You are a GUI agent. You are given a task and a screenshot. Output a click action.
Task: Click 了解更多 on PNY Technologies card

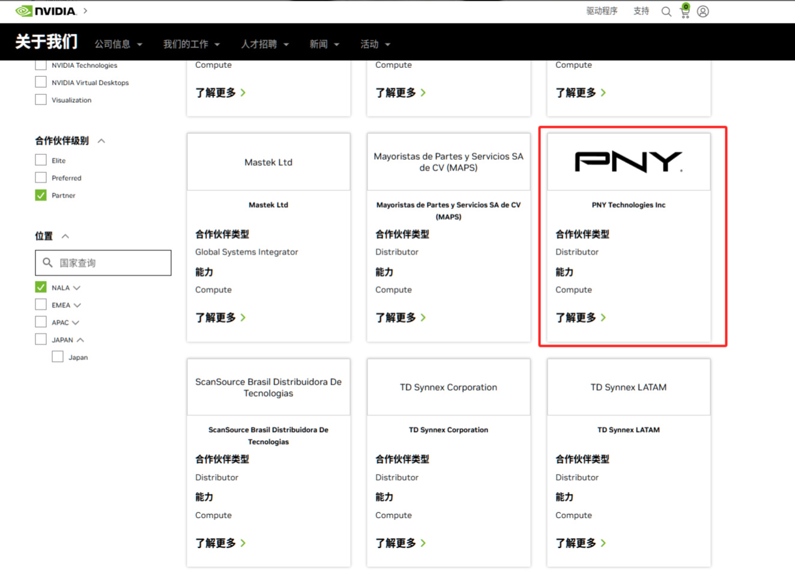tap(581, 317)
